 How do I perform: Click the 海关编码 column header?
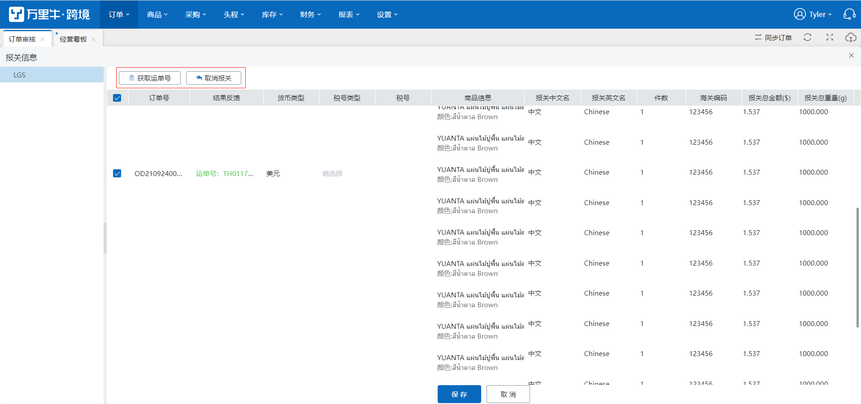(713, 98)
